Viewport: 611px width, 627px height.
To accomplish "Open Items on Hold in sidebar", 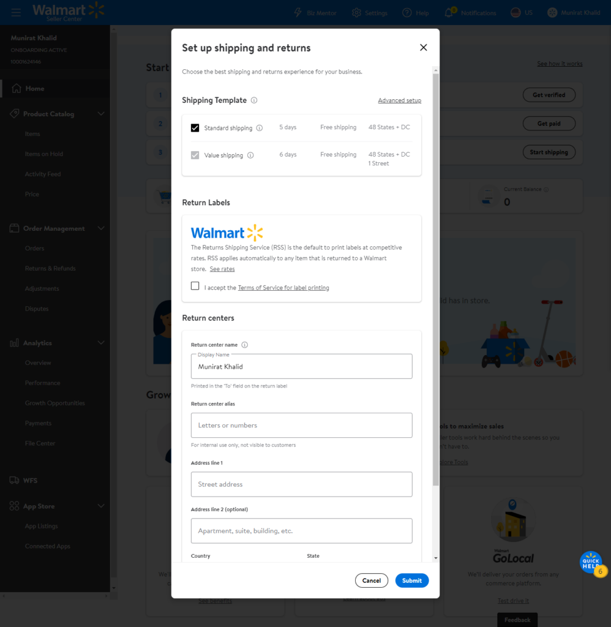I will [44, 154].
